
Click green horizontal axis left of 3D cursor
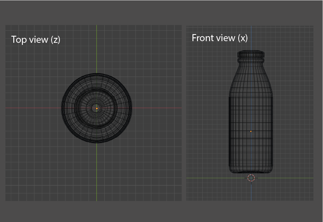coord(216,178)
